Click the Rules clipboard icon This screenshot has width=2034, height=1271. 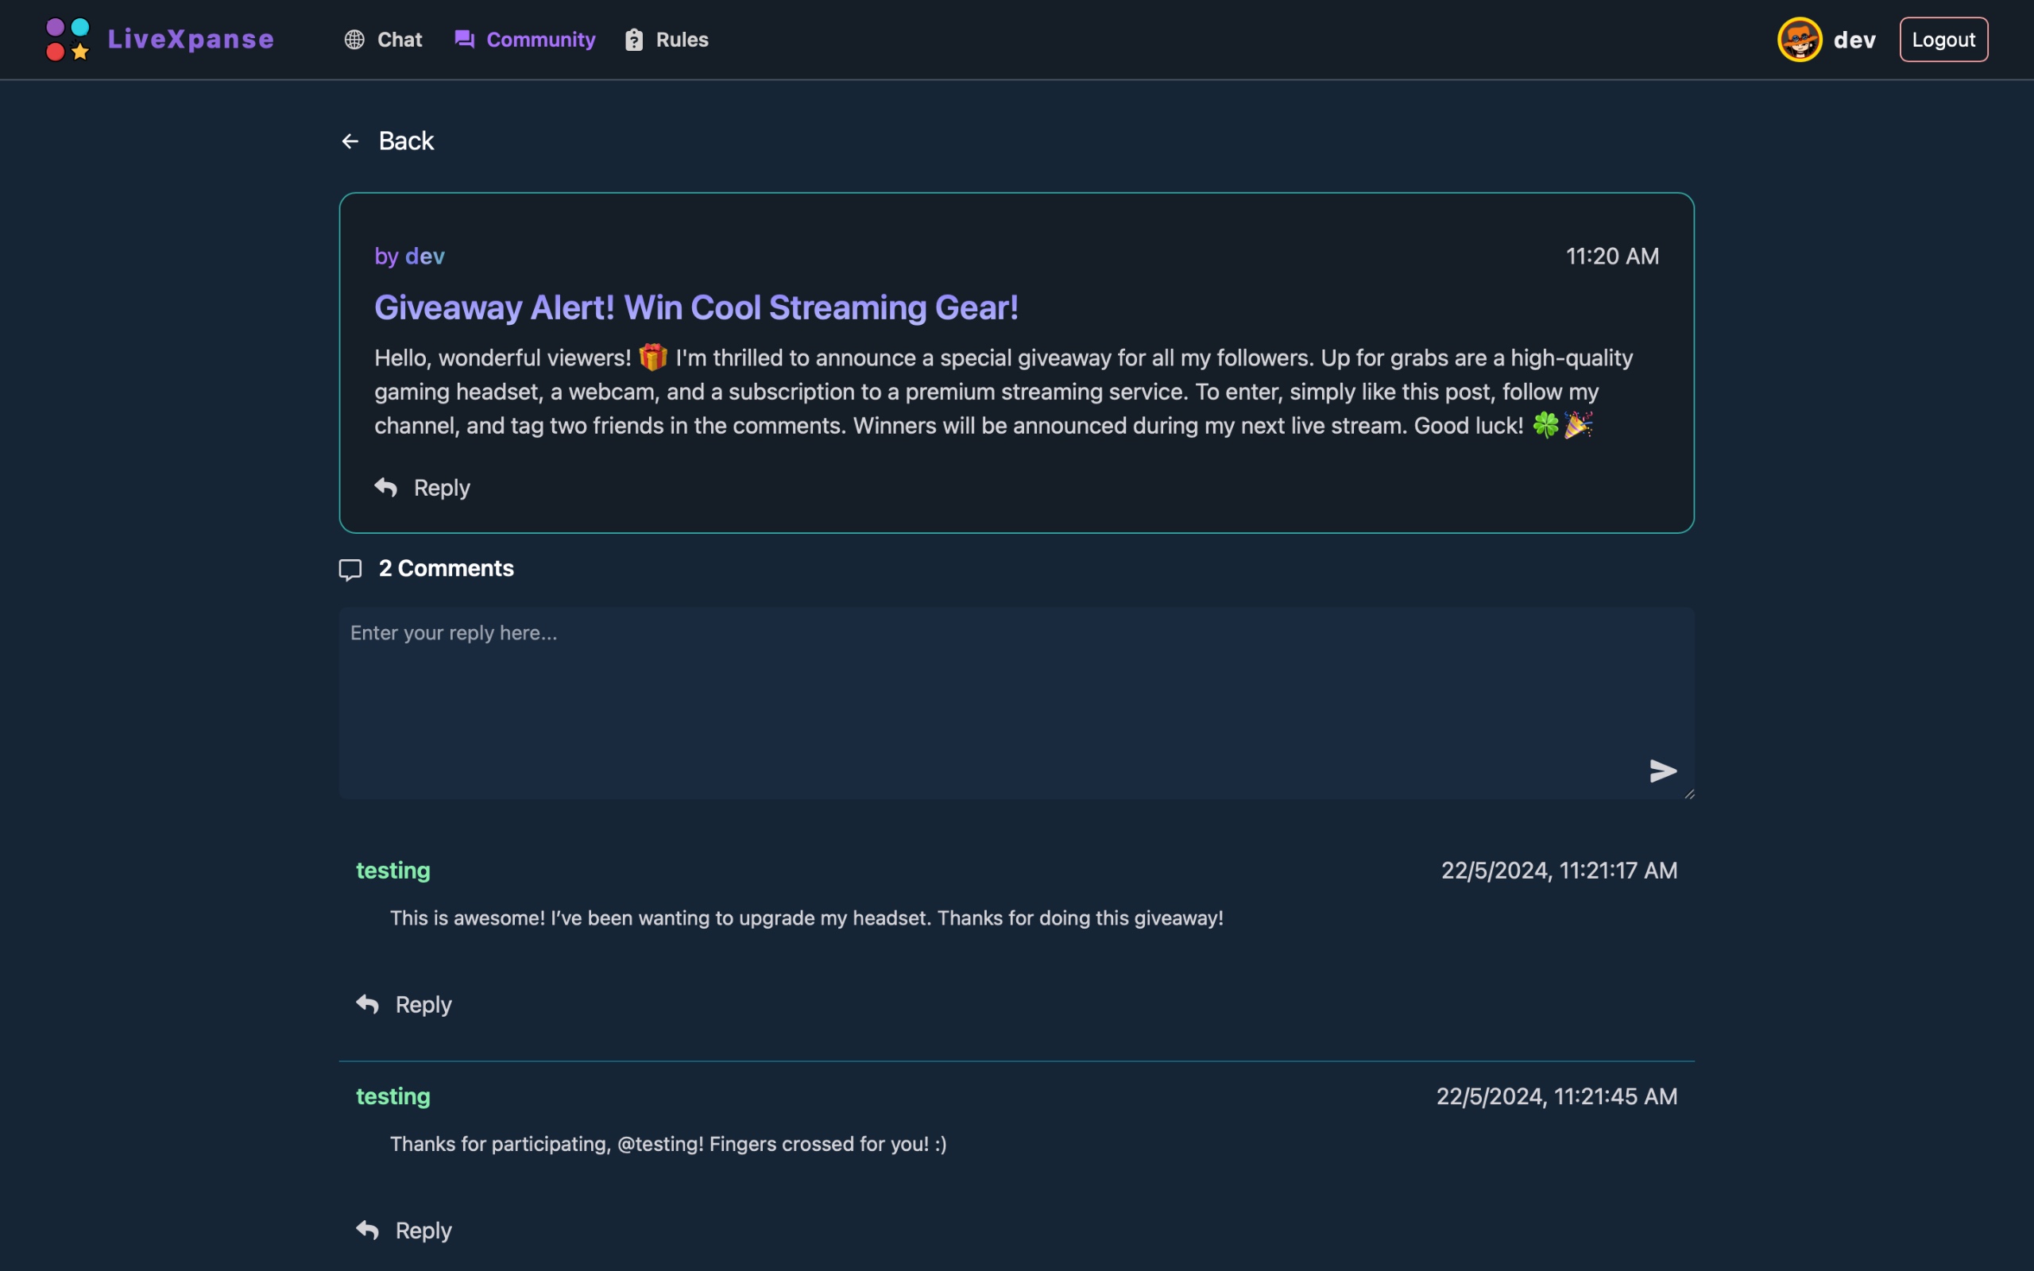pyautogui.click(x=634, y=40)
